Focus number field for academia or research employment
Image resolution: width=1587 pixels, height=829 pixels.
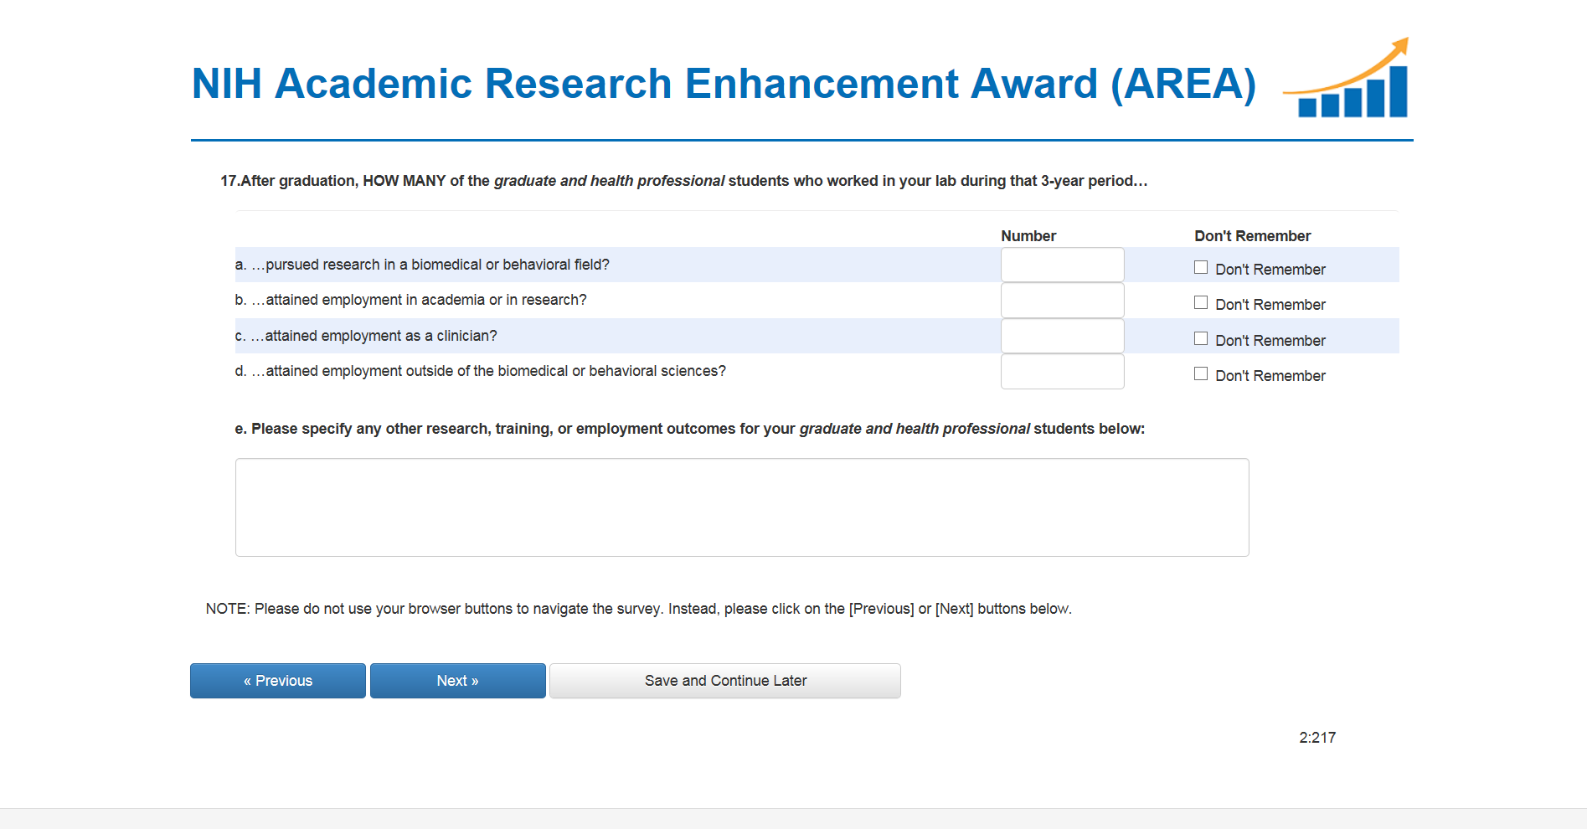point(1062,301)
